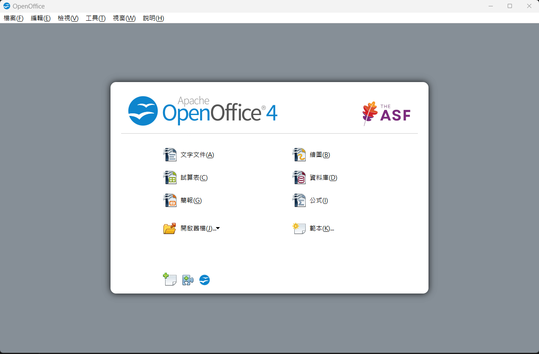Create a new 試算表(C) spreadsheet
The width and height of the screenshot is (539, 354).
click(x=194, y=178)
